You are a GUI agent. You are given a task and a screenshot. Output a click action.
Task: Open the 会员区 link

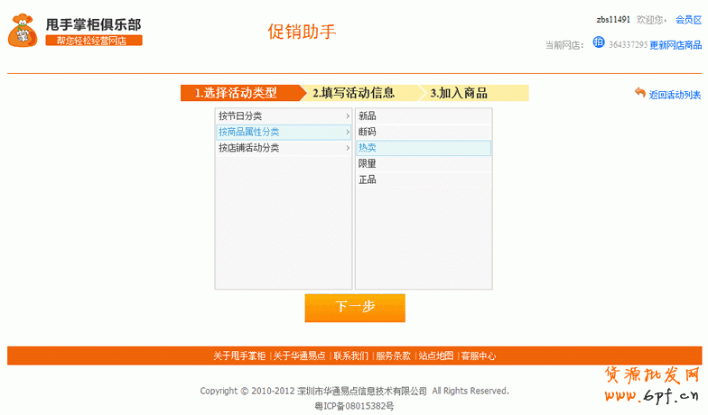point(688,20)
